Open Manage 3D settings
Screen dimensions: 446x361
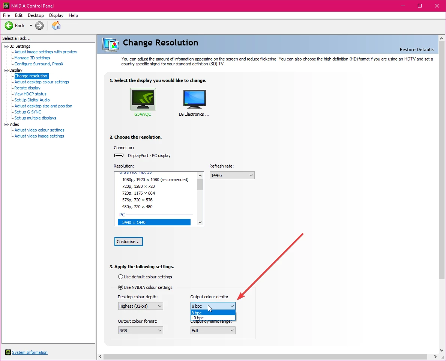32,58
